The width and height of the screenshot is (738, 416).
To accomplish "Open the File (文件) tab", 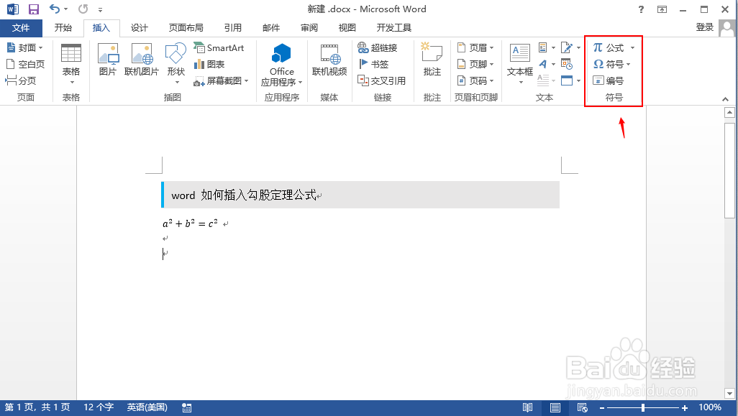I will (21, 28).
